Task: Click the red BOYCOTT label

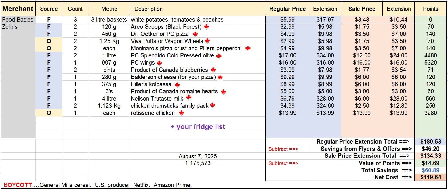Action: coord(18,185)
